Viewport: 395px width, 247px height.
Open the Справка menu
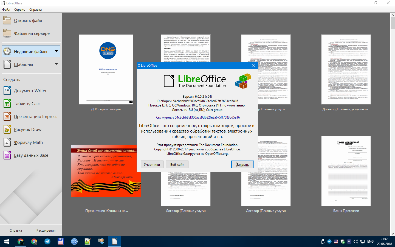click(36, 10)
